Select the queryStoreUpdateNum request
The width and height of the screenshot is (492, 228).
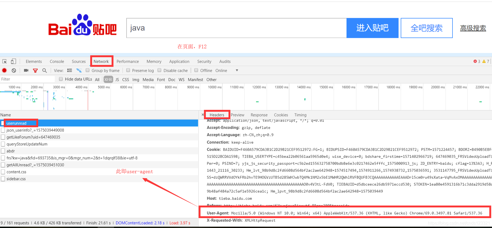pos(99,144)
